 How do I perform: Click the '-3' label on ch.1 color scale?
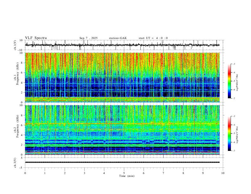pyautogui.click(x=234, y=64)
